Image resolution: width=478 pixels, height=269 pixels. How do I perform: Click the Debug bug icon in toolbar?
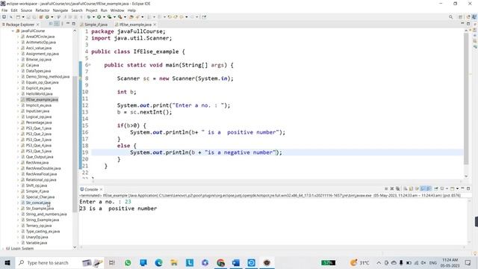(x=88, y=16)
